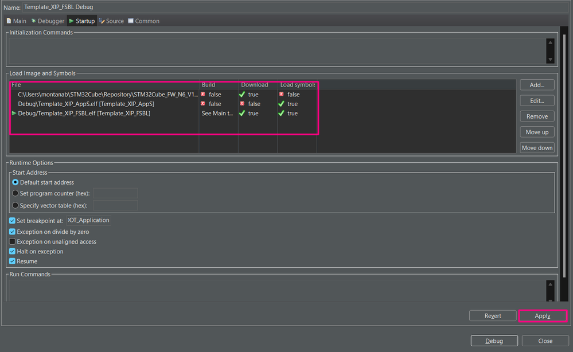Click the Debugger tab bug icon
The image size is (573, 352).
[34, 21]
